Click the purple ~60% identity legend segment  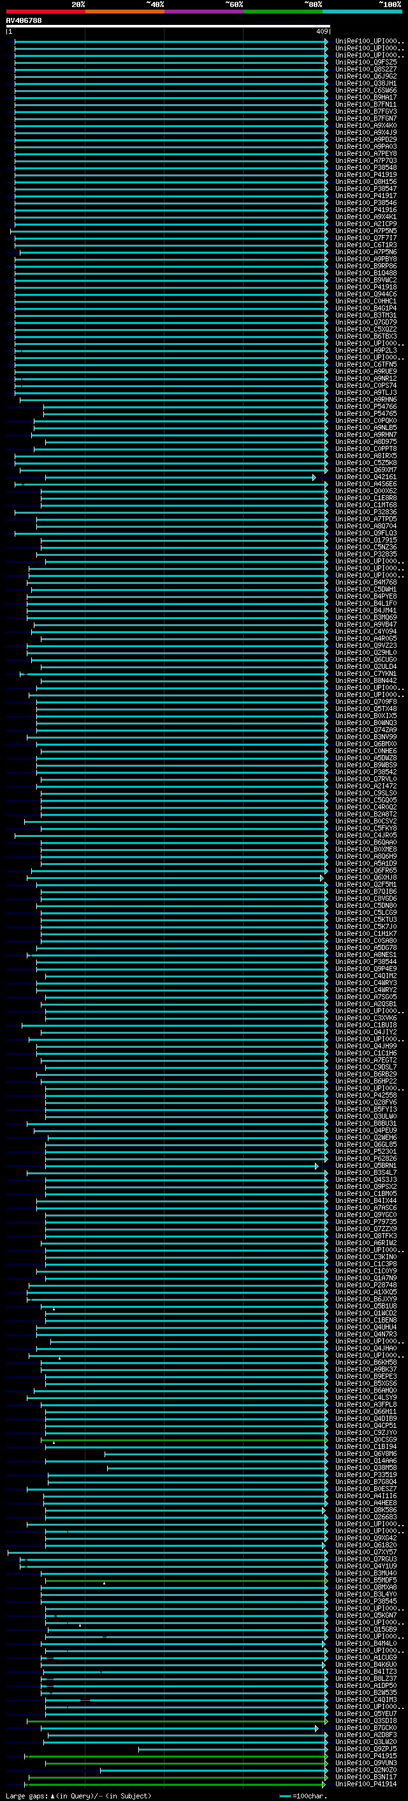tap(203, 11)
